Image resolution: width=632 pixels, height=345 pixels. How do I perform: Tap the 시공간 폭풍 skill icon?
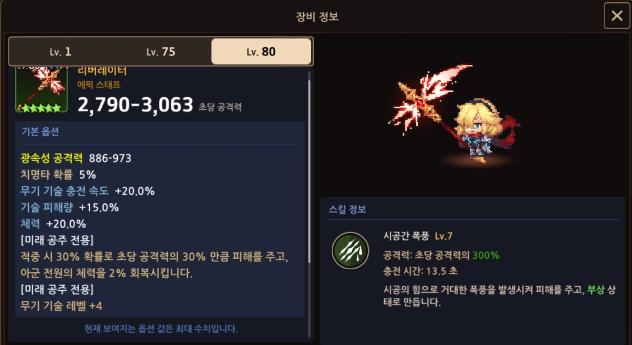pos(350,250)
